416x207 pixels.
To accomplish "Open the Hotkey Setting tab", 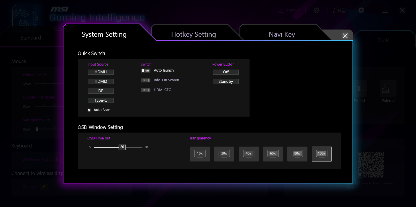I will pos(193,34).
